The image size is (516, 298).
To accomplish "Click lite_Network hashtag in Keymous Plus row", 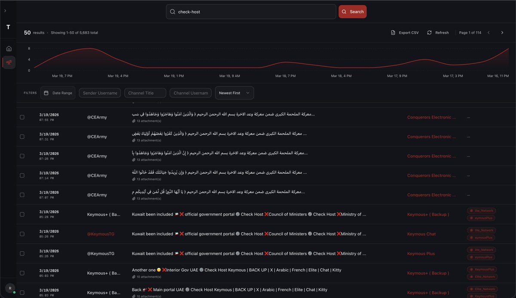I will coord(482,250).
